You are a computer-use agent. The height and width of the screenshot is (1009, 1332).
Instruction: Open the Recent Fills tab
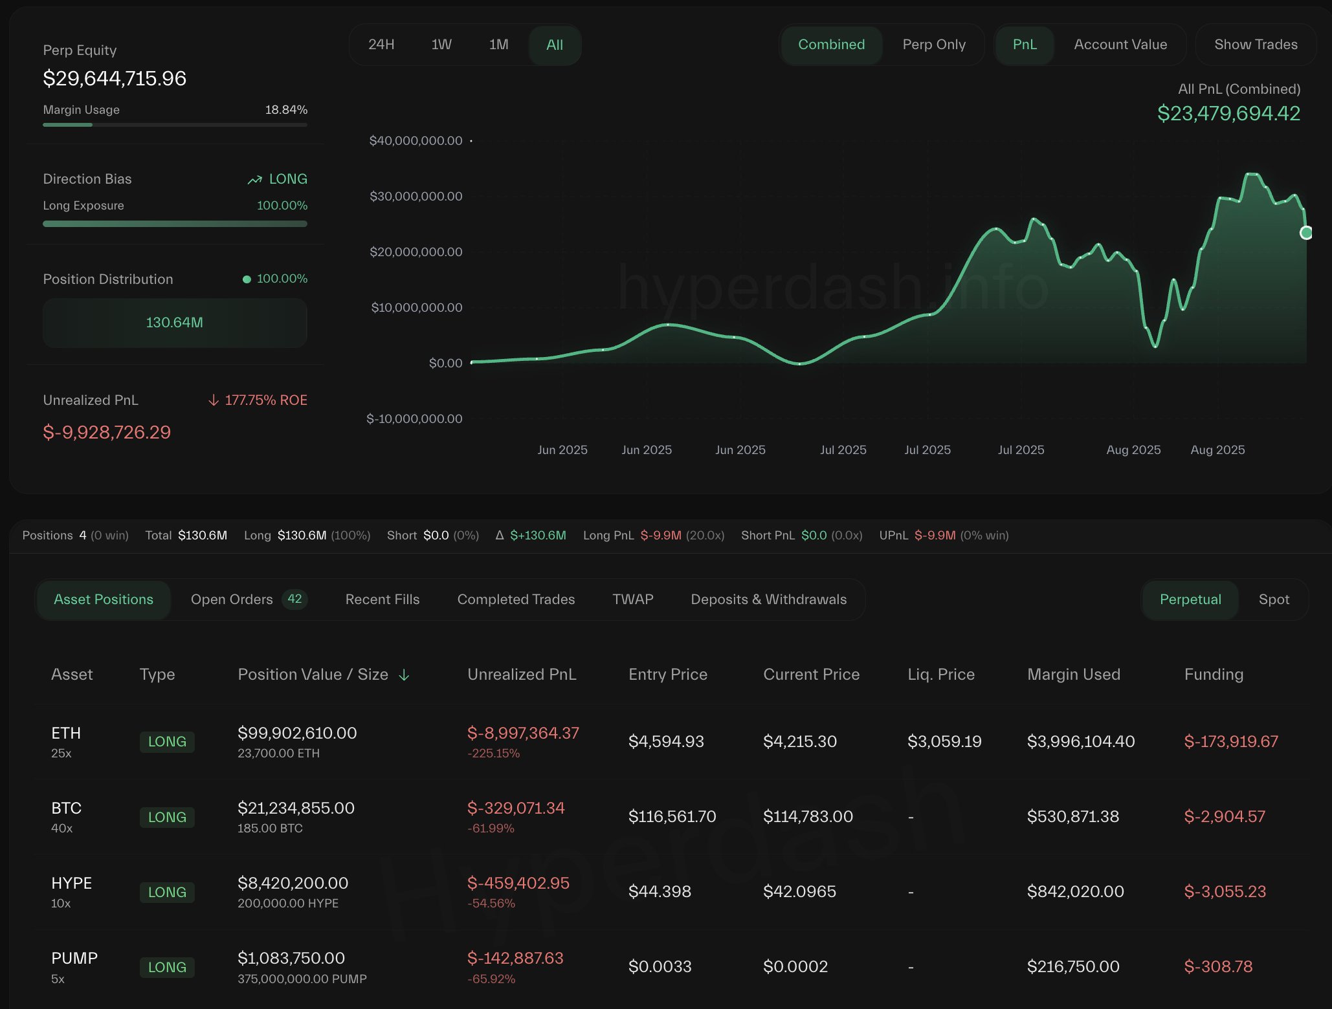tap(383, 600)
